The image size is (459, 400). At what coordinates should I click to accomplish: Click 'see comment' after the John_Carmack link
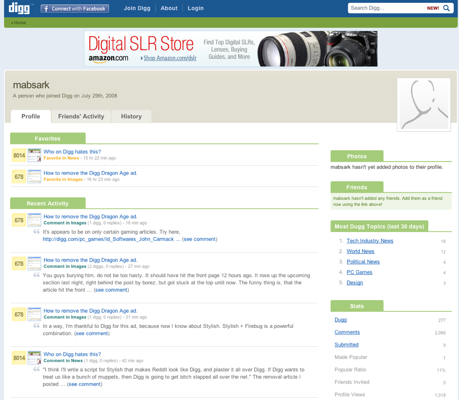(x=200, y=239)
